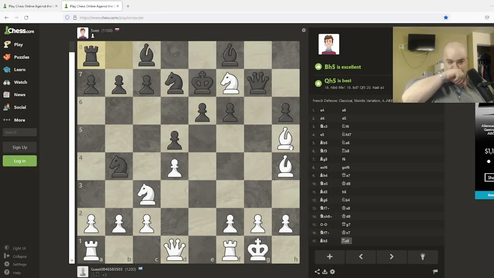
Task: Select the white king on g1
Action: (258, 249)
